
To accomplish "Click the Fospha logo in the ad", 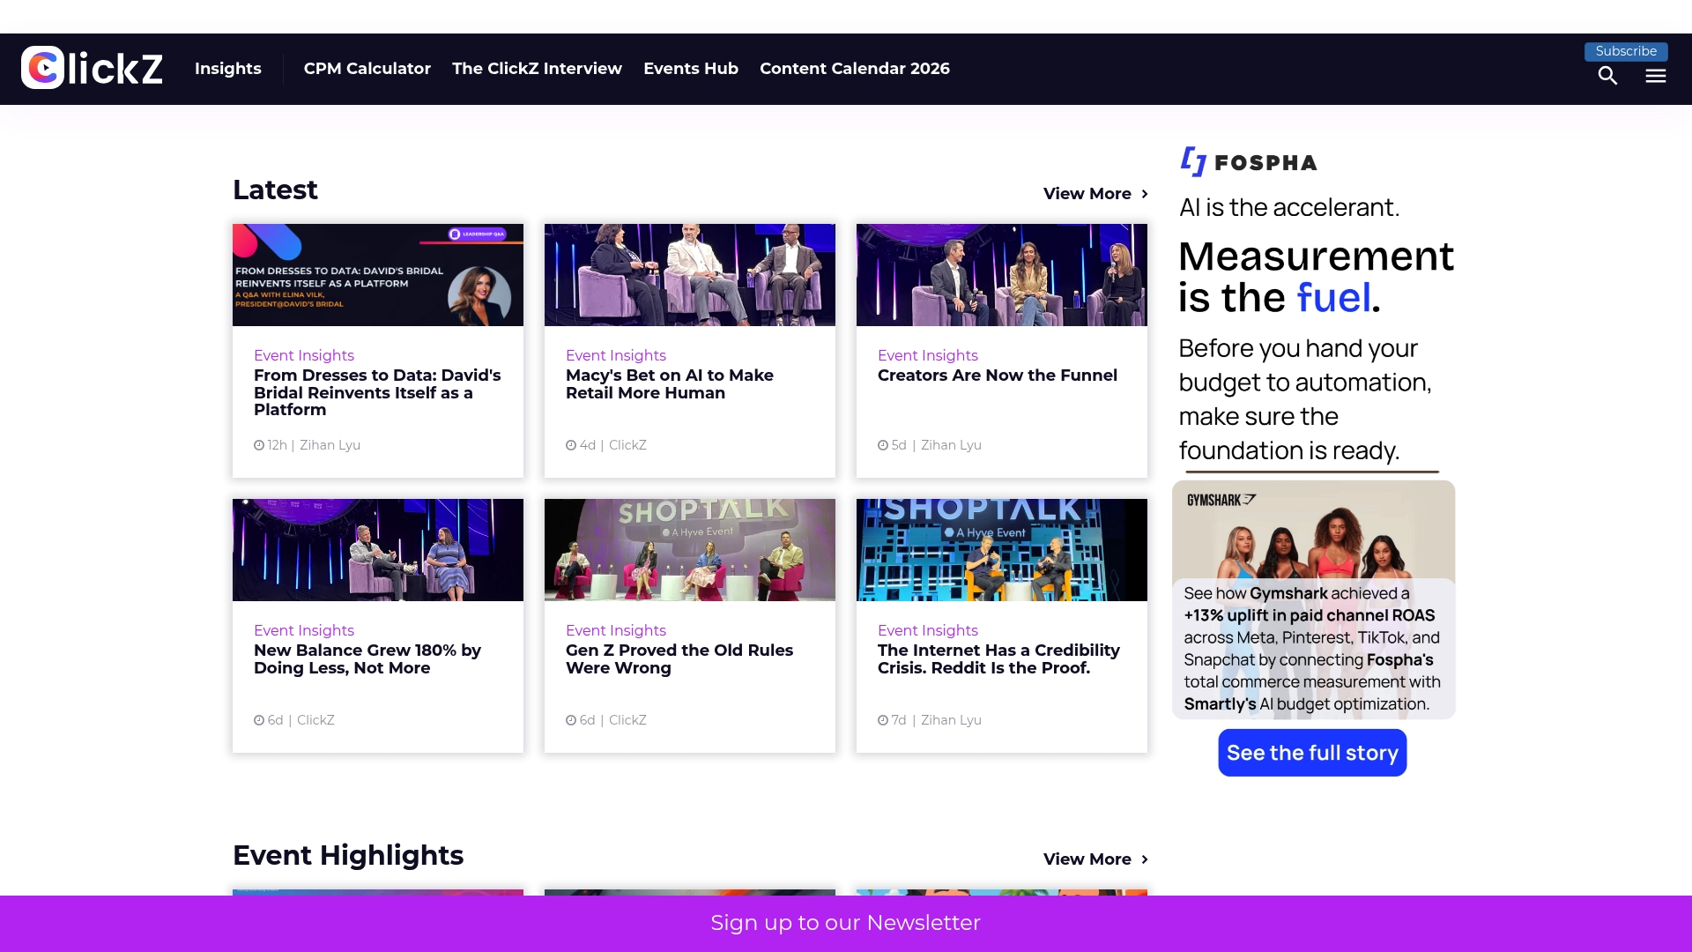I will point(1249,162).
